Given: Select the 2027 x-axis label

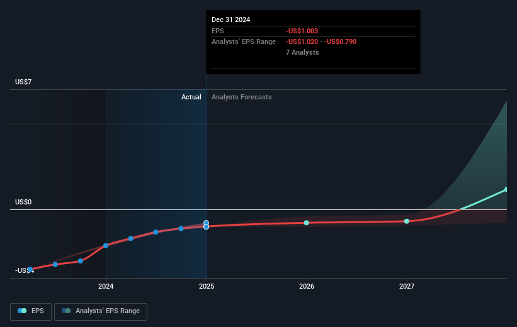Looking at the screenshot, I should click(x=407, y=286).
